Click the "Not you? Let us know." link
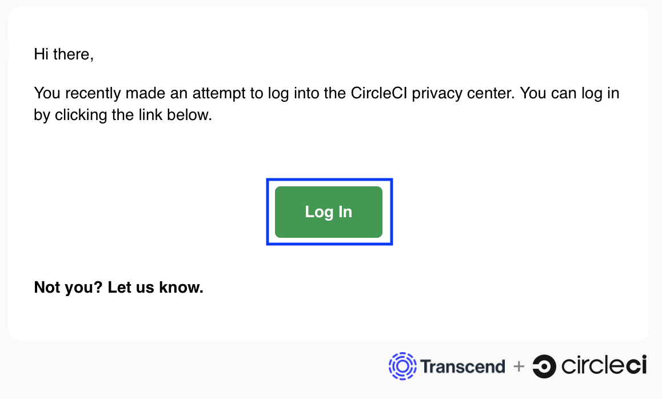The image size is (662, 399). click(x=118, y=287)
